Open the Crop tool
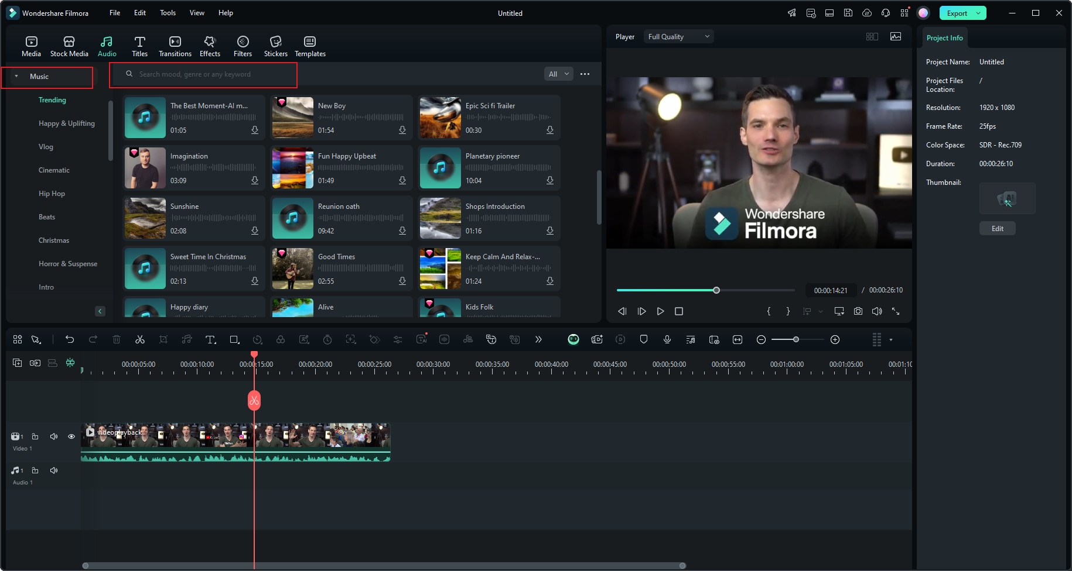 tap(163, 339)
